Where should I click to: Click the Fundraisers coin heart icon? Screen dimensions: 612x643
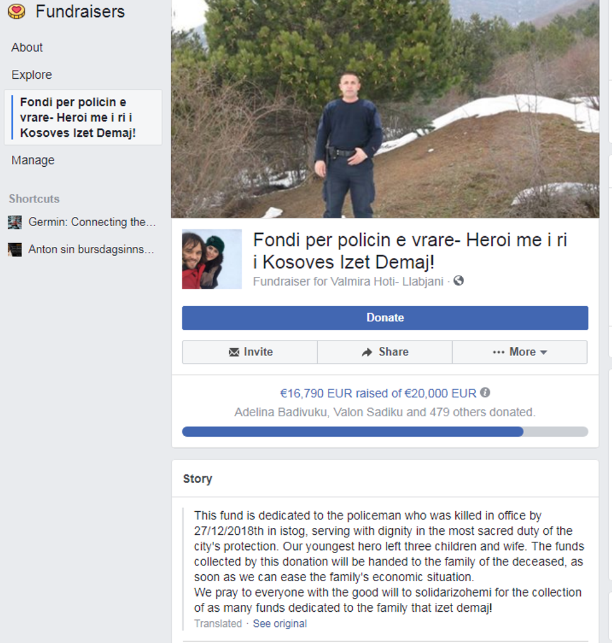pyautogui.click(x=17, y=11)
